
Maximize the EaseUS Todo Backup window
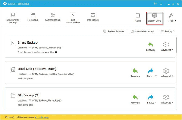(174, 4)
